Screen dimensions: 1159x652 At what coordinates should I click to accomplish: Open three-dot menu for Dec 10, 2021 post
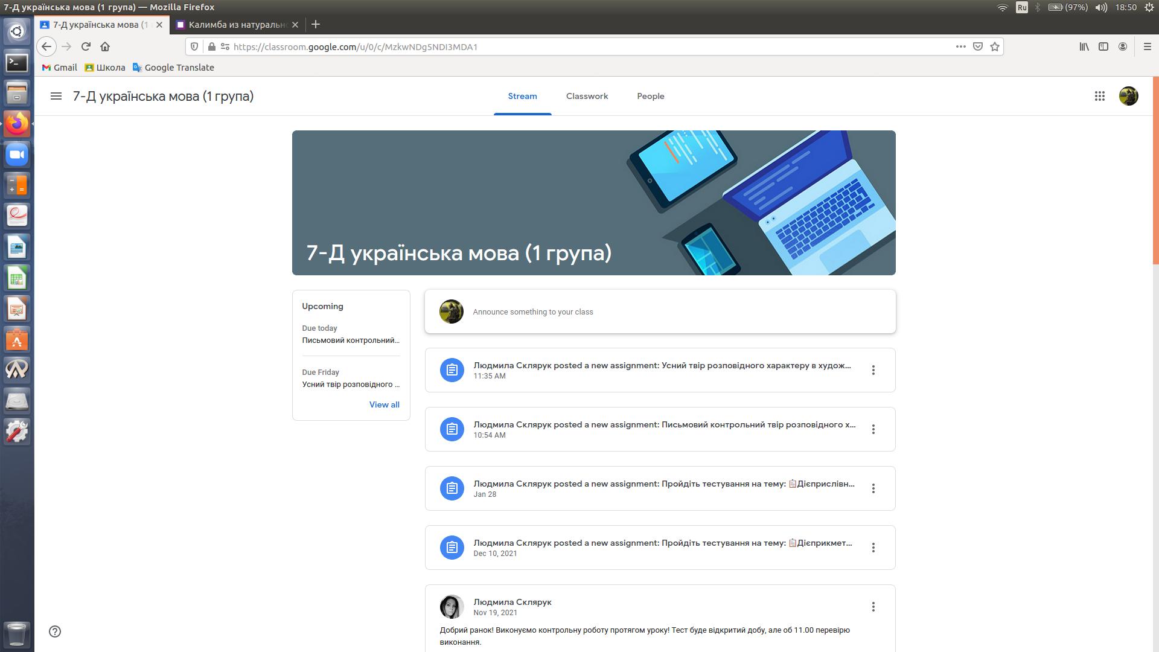tap(873, 548)
